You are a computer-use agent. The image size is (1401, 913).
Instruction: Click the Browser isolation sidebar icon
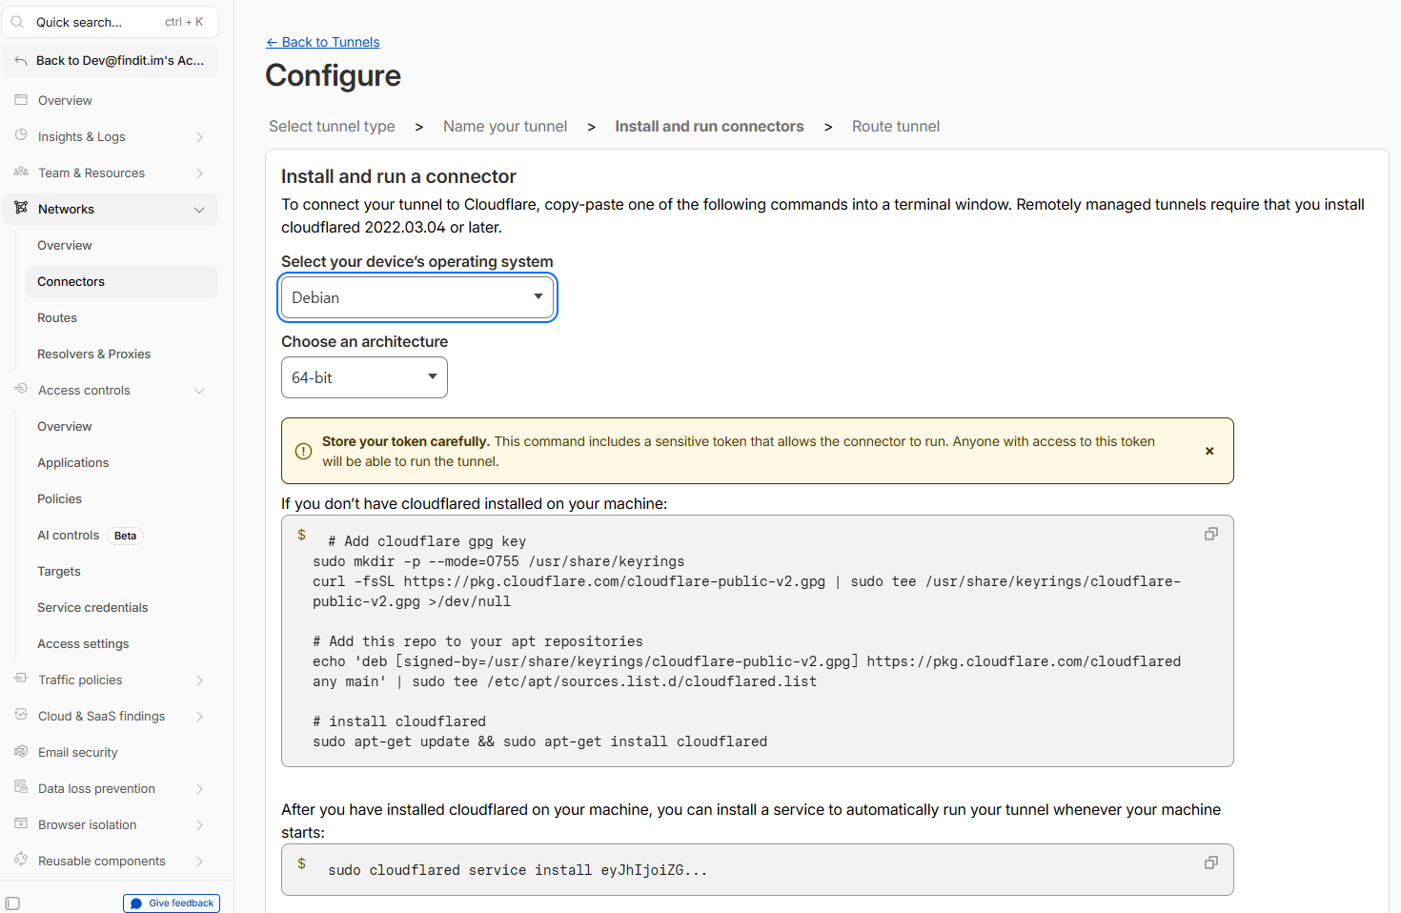[21, 824]
